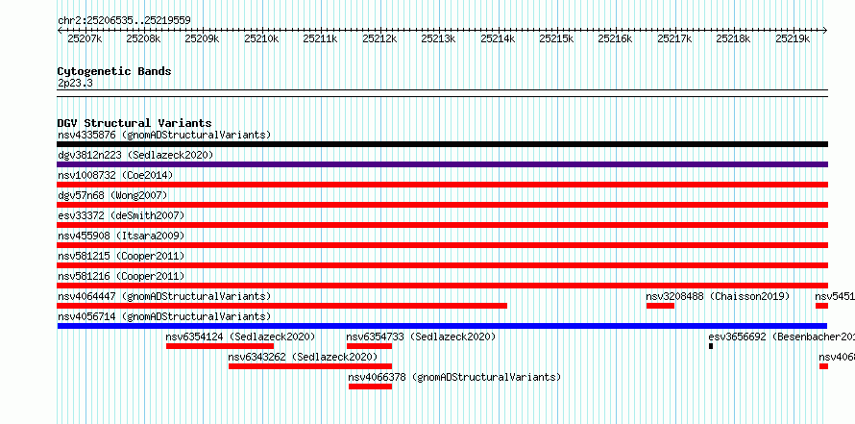Viewport: 855px width, 424px height.
Task: Open the nsv6354733 (Sedlazeck2020) label
Action: point(421,337)
